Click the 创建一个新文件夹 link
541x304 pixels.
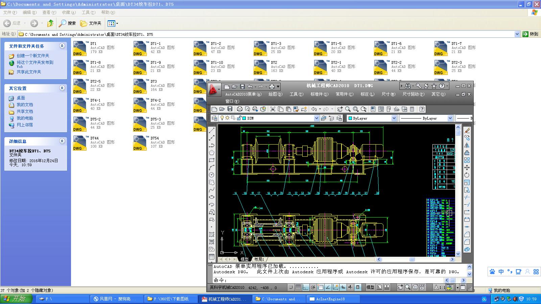(33, 56)
